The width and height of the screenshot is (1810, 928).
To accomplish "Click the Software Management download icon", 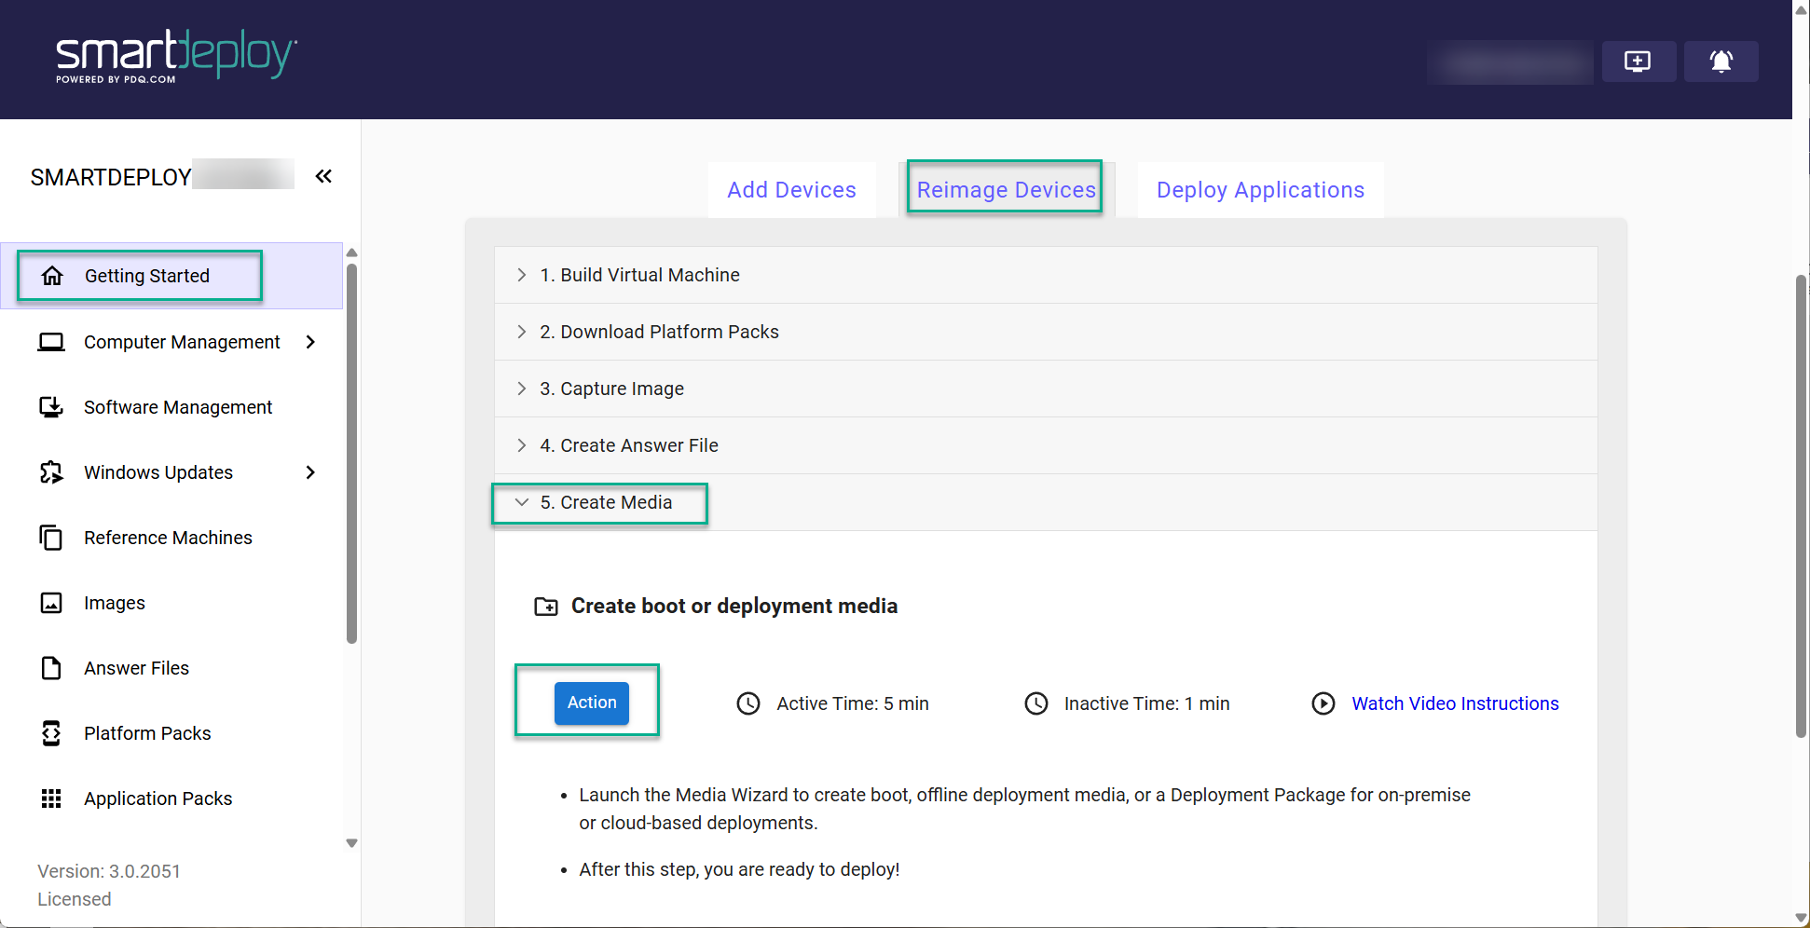I will click(51, 407).
